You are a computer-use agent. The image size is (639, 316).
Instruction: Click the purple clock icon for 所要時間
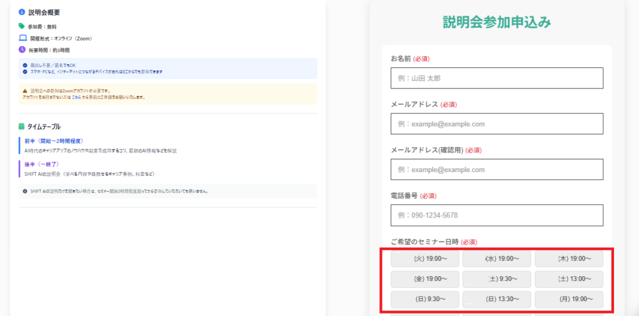[x=22, y=50]
